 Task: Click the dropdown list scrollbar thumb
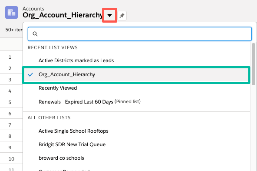[x=254, y=64]
